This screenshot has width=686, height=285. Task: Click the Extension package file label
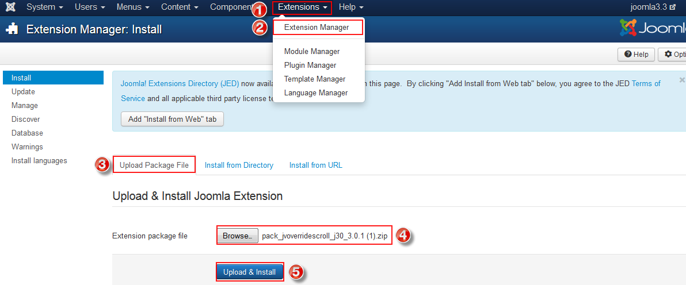click(150, 236)
